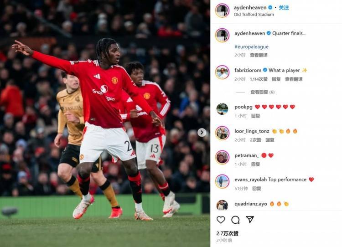Open the #europaleague hashtag

[251, 46]
